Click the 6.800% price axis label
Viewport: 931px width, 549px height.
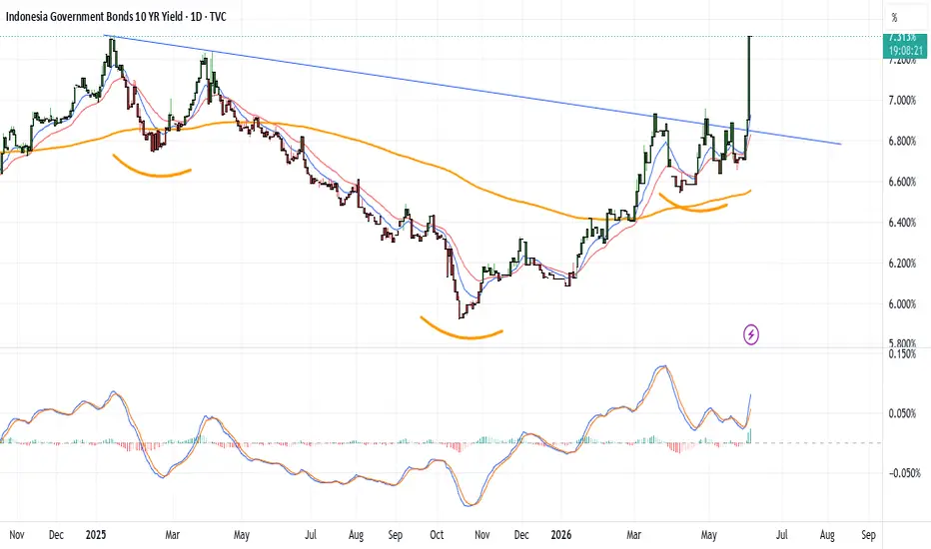pyautogui.click(x=902, y=142)
